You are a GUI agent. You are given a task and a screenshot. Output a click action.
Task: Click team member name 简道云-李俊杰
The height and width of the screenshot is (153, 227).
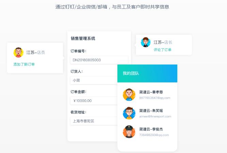click(x=151, y=129)
